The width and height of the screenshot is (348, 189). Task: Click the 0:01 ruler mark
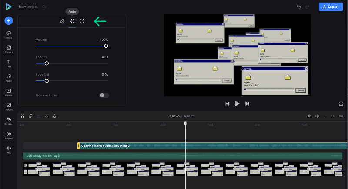tap(69, 125)
